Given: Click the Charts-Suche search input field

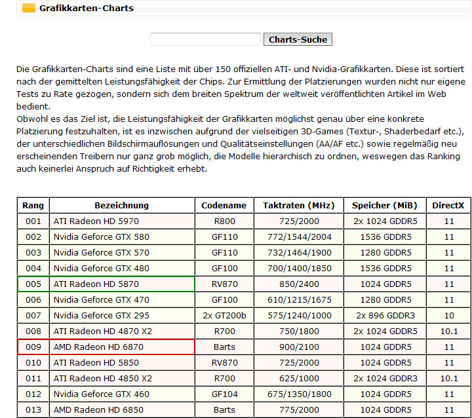Looking at the screenshot, I should [x=205, y=39].
